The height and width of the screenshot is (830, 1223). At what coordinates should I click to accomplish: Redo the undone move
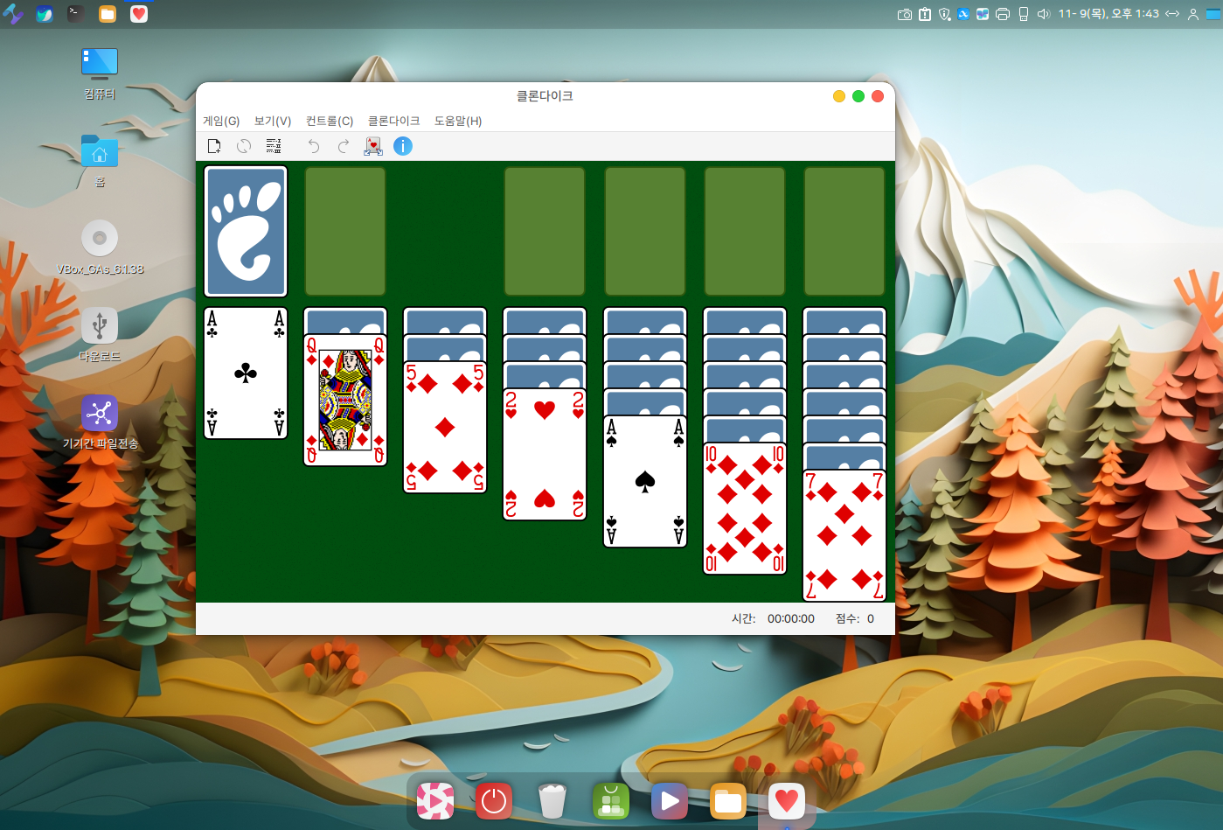coord(344,146)
